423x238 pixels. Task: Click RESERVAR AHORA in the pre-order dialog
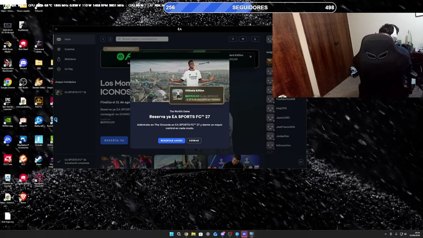172,140
